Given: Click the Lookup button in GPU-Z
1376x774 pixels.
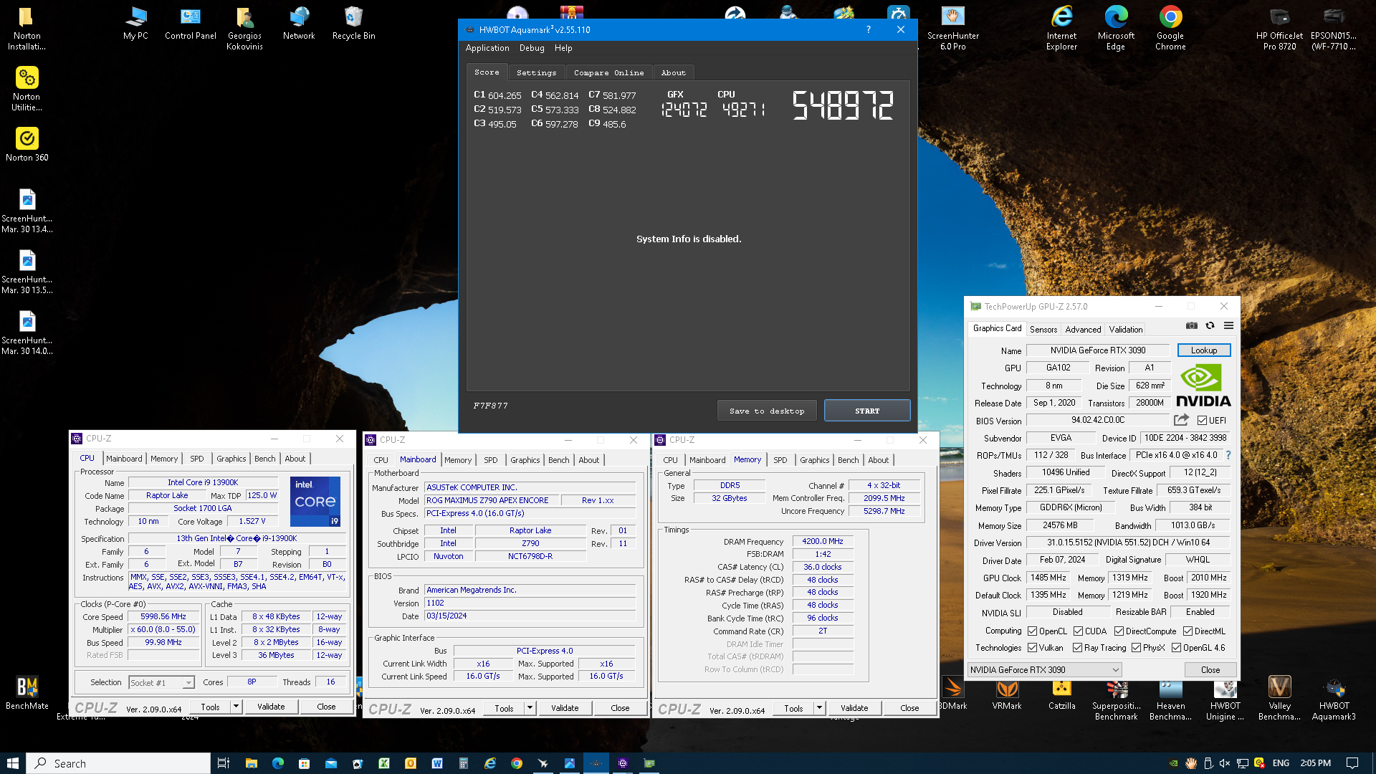Looking at the screenshot, I should click(x=1204, y=350).
